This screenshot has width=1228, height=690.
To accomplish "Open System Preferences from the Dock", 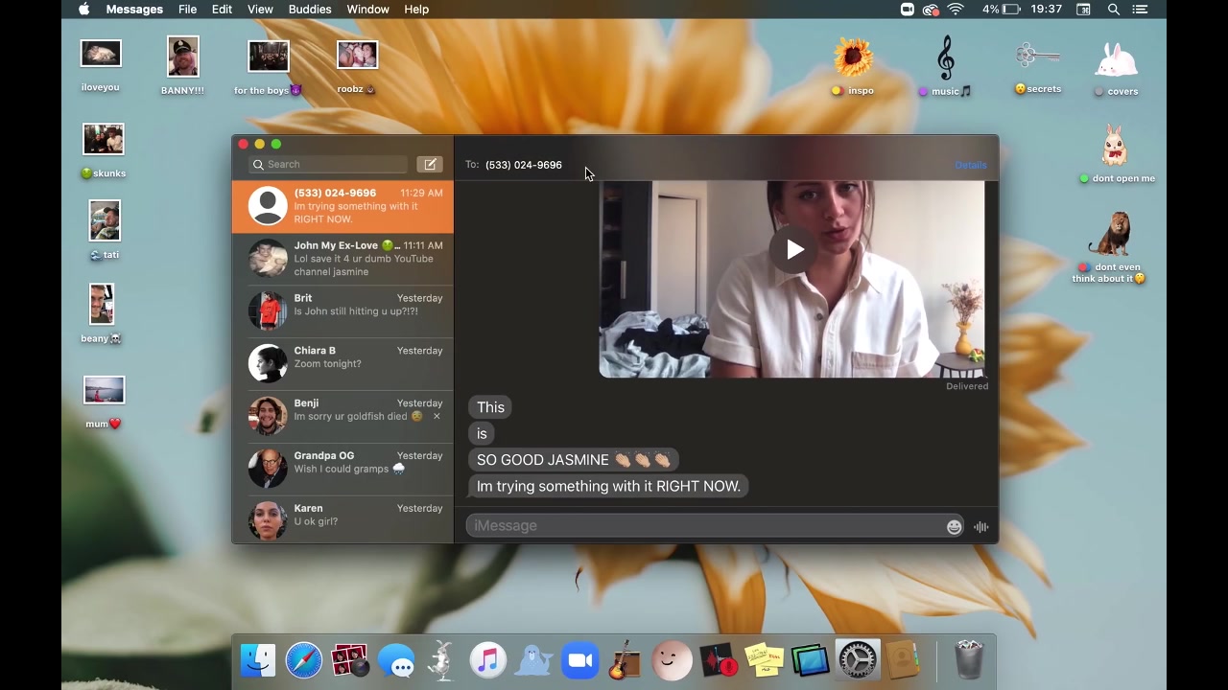I will 857,660.
